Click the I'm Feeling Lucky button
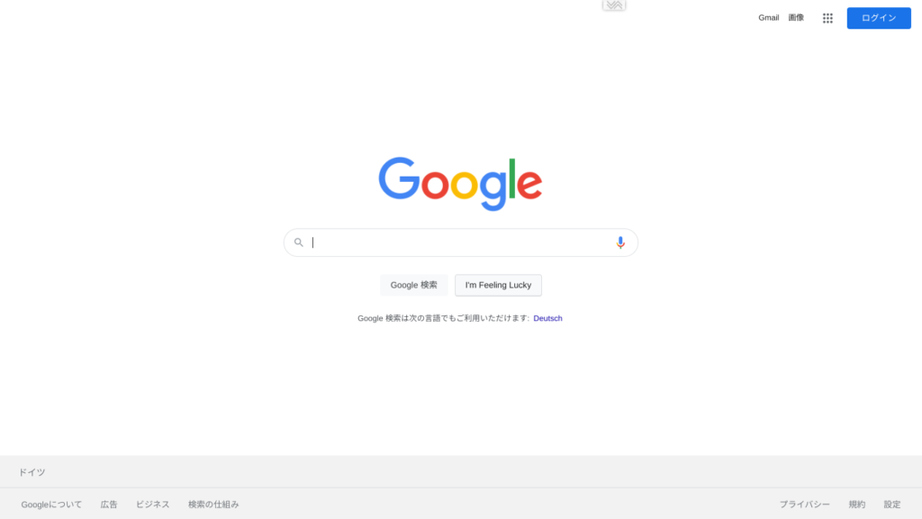 click(x=498, y=285)
